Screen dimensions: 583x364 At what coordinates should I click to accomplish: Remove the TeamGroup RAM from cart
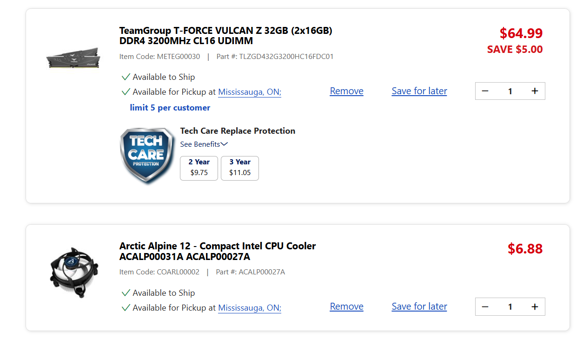tap(347, 91)
